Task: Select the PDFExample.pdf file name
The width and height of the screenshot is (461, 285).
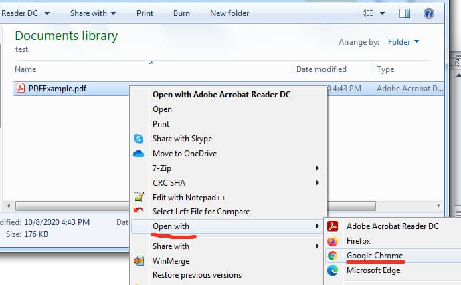Action: point(58,89)
